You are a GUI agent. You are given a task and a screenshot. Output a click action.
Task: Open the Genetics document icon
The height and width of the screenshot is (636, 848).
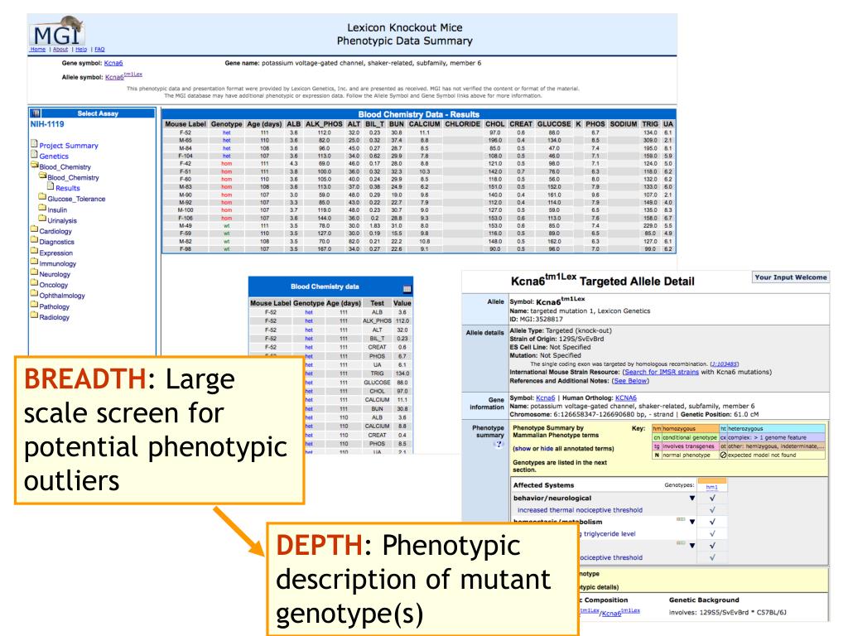click(x=34, y=155)
